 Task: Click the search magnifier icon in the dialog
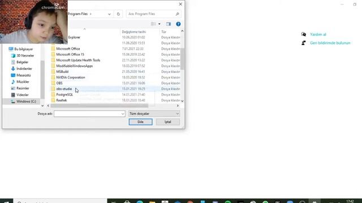click(177, 14)
